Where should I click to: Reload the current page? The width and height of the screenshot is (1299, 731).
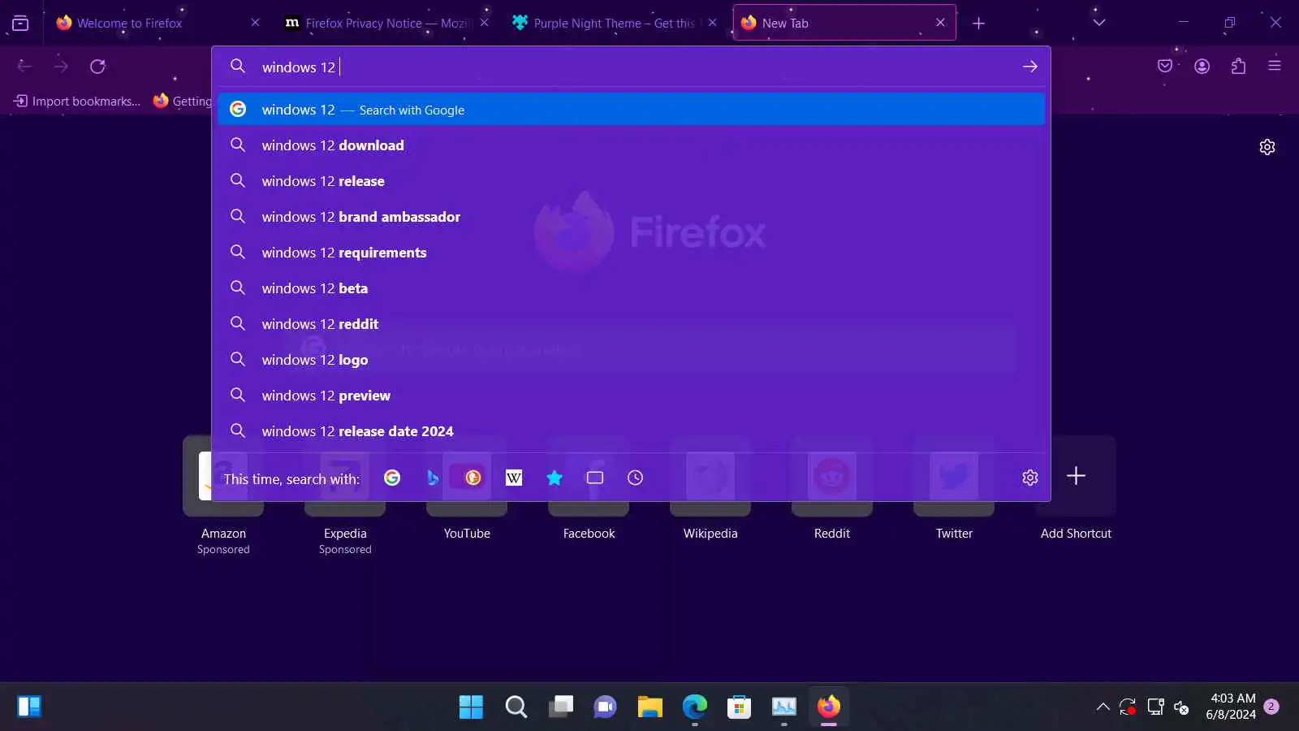[x=97, y=67]
